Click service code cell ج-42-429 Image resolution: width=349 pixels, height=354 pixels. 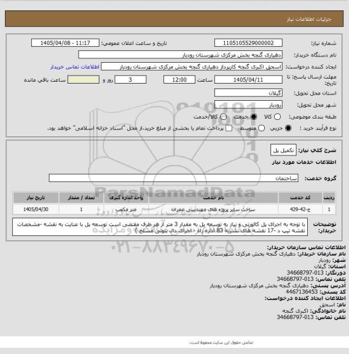click(300, 210)
